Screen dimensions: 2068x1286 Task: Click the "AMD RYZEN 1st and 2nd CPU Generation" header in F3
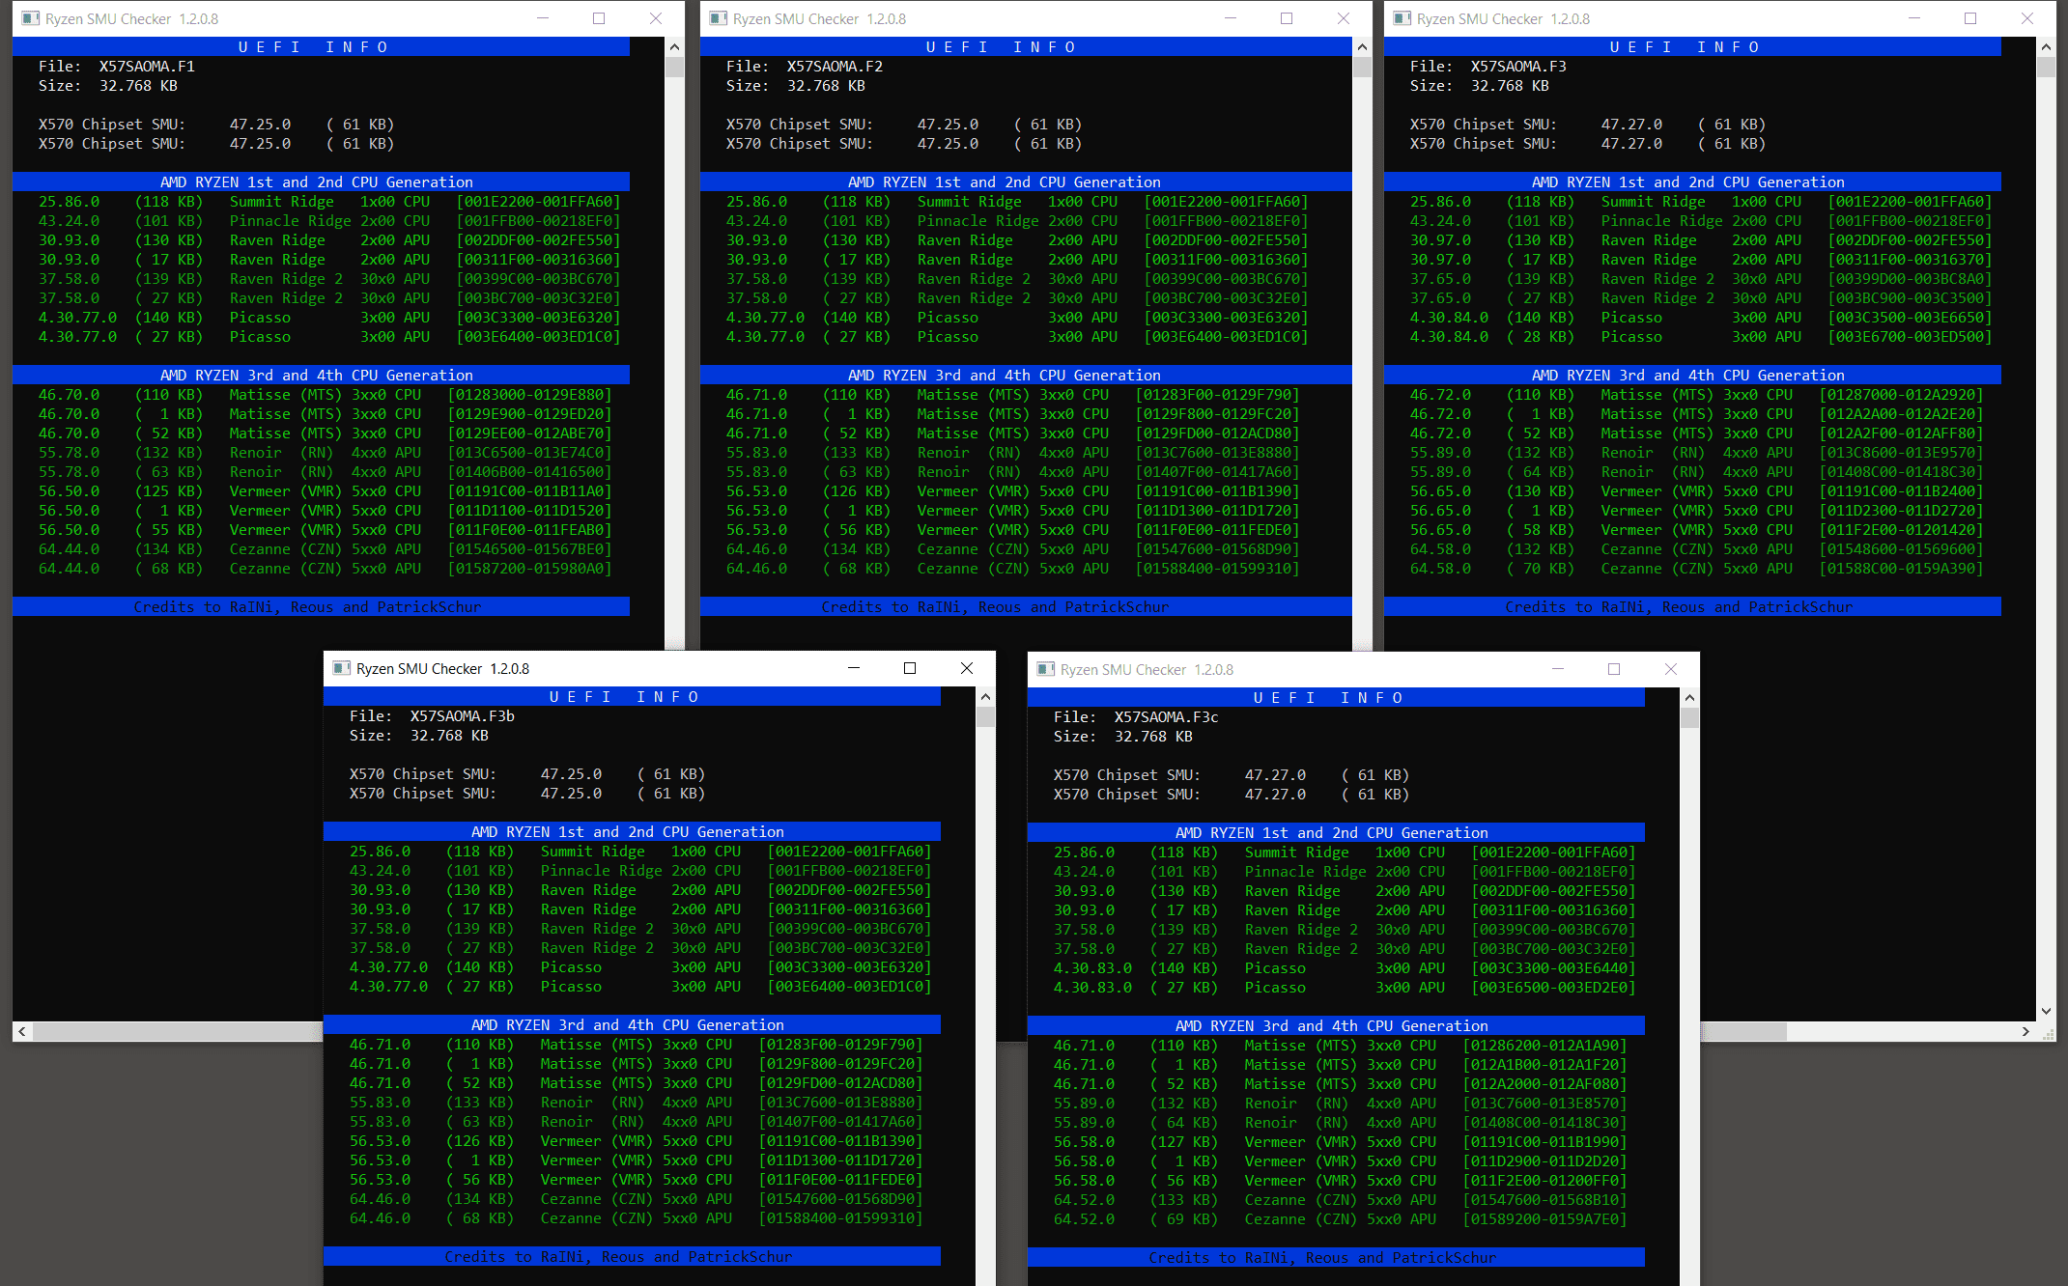1692,182
